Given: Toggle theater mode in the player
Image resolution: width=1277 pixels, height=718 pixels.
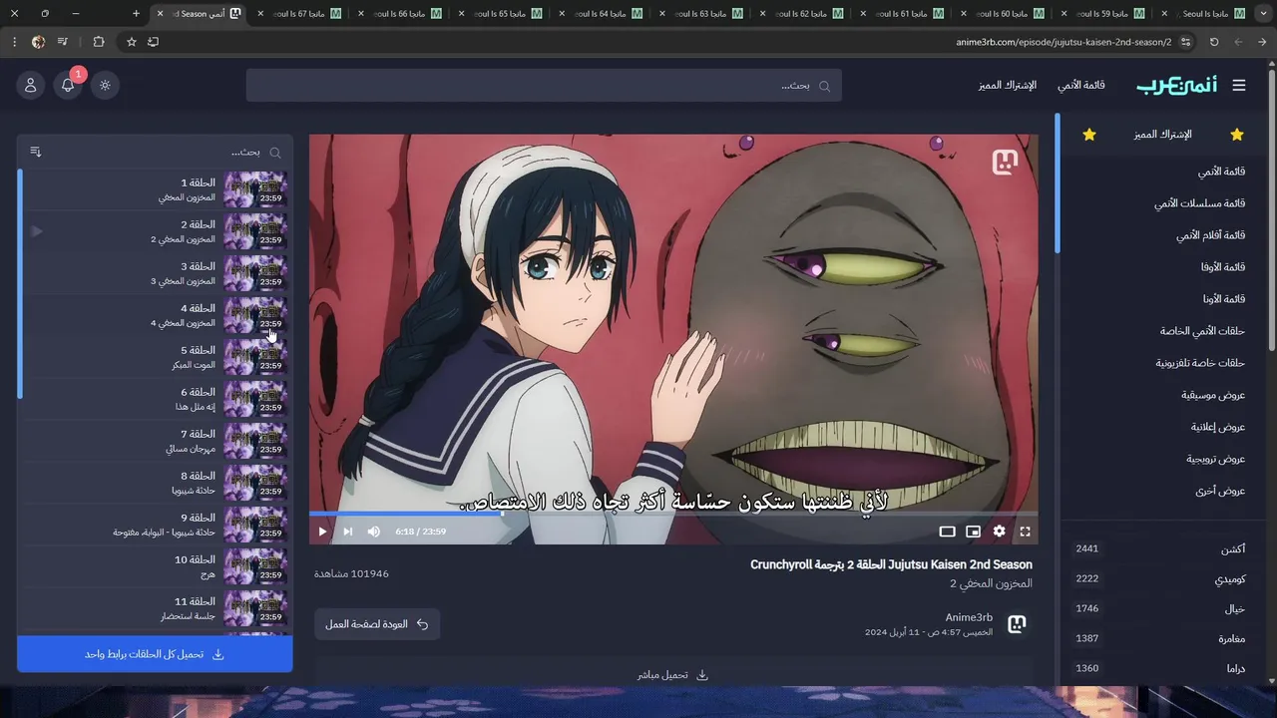Looking at the screenshot, I should [948, 532].
